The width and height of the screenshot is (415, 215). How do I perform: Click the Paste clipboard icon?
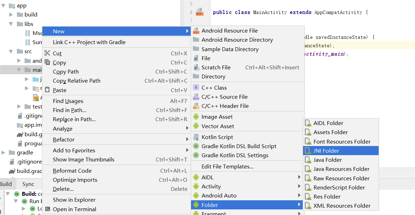pos(47,90)
